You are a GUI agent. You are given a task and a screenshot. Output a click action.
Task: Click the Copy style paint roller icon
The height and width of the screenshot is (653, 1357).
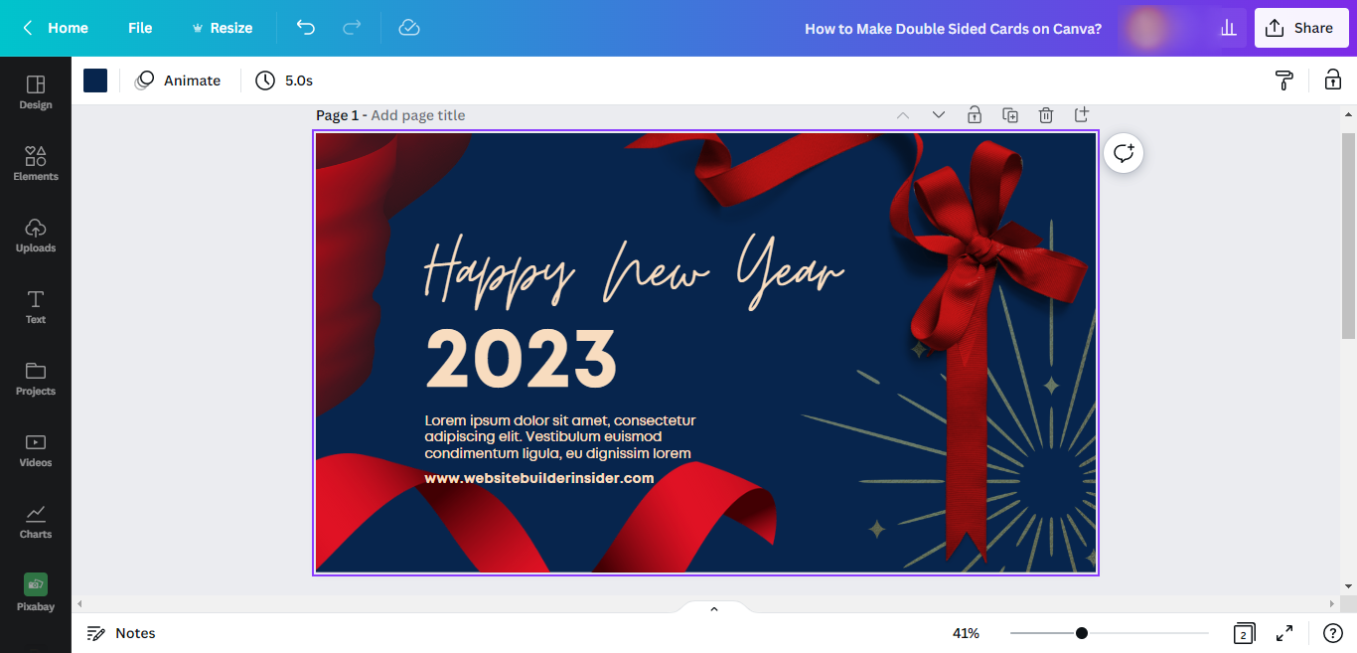pos(1284,81)
